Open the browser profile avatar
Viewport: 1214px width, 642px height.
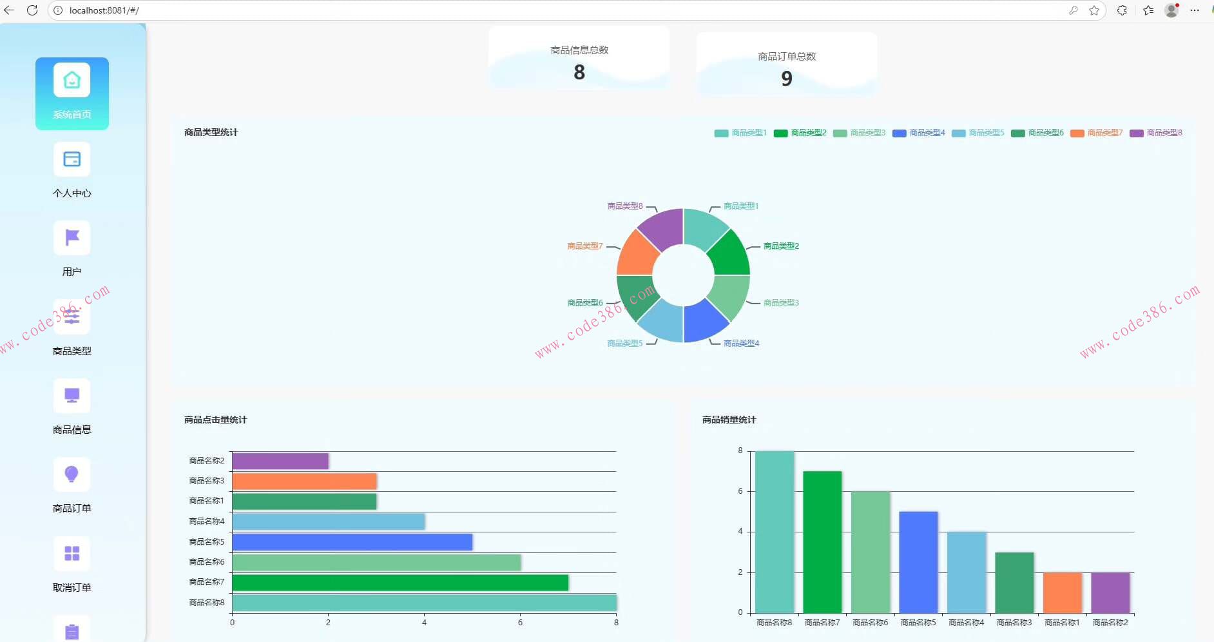coord(1171,10)
